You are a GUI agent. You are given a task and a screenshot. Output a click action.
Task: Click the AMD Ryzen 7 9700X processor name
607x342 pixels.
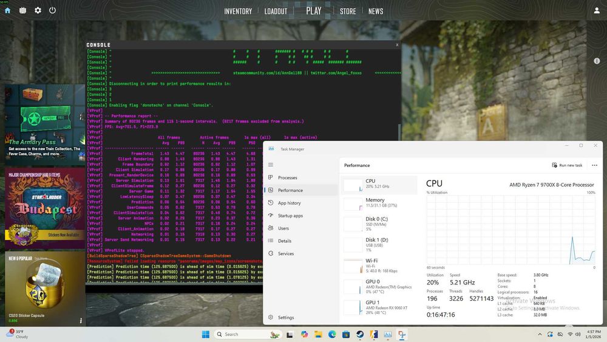coord(552,185)
